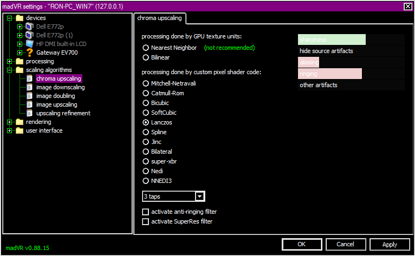
Task: Click the Gateway EV700 question mark icon
Action: [x=29, y=52]
